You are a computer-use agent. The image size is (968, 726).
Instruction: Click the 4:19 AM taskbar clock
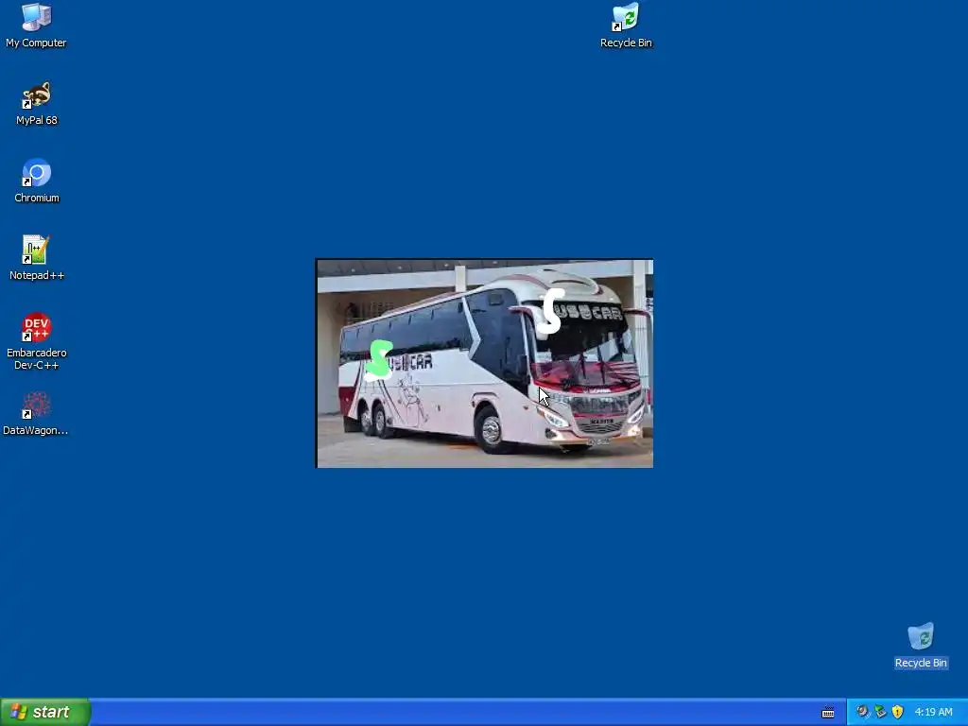[933, 712]
